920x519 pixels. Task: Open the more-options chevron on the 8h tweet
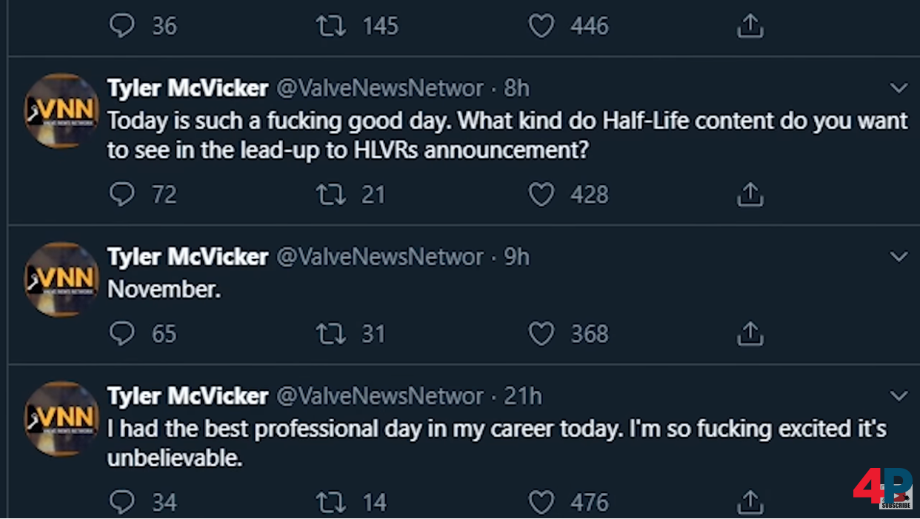tap(899, 88)
